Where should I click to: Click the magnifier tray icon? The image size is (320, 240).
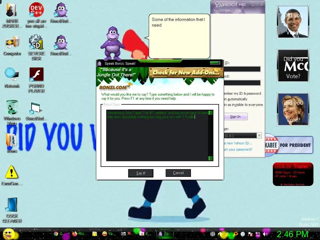pyautogui.click(x=236, y=234)
